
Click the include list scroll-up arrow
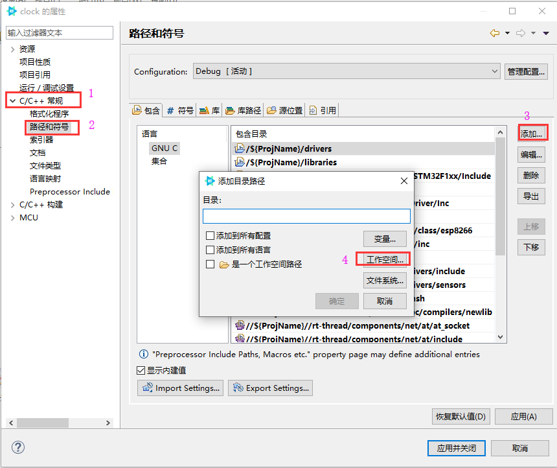point(500,132)
